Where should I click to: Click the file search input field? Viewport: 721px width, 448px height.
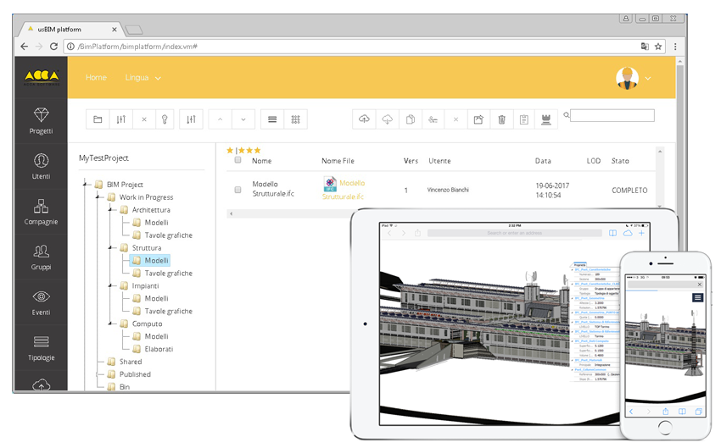612,115
